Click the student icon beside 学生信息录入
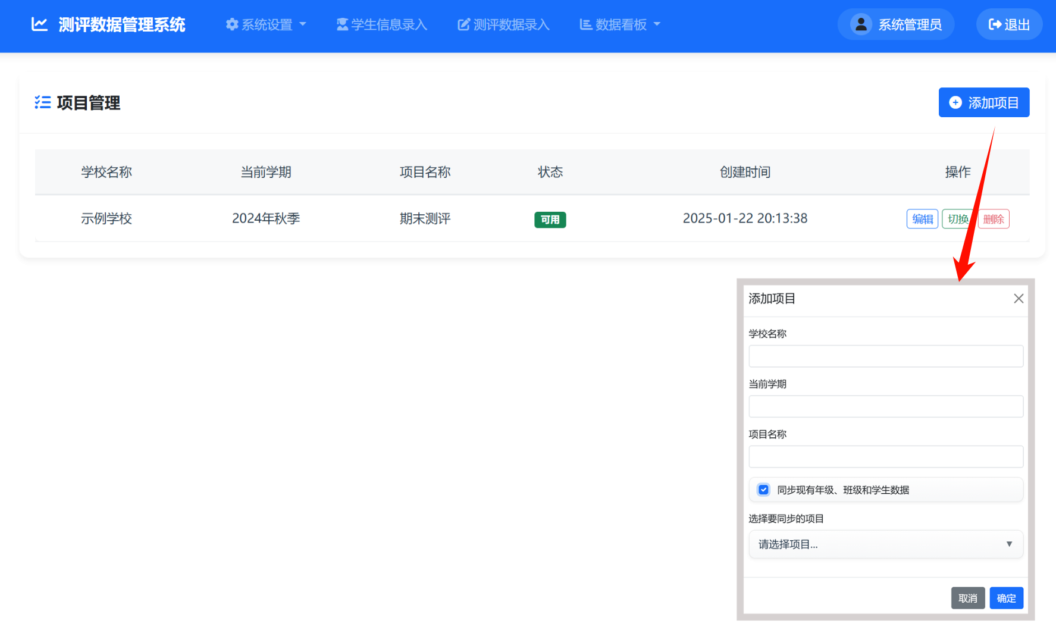 (x=341, y=24)
